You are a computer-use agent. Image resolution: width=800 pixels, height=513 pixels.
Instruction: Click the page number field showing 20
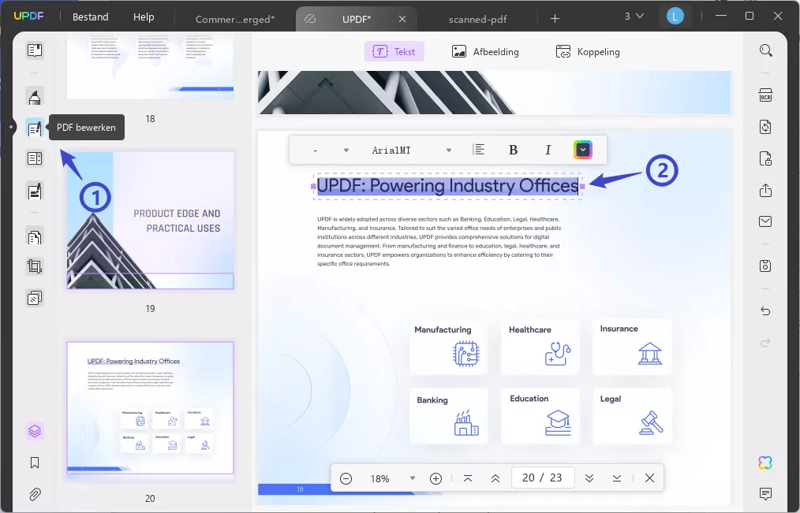pyautogui.click(x=543, y=478)
